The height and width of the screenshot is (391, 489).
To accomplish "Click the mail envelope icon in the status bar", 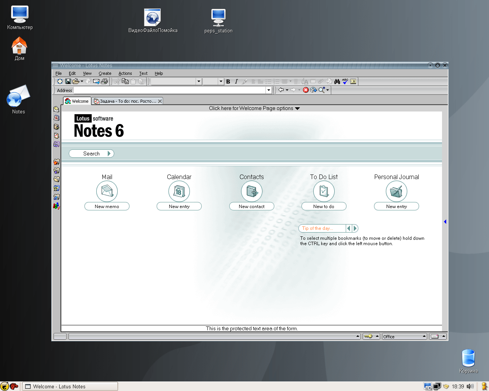I will 434,336.
